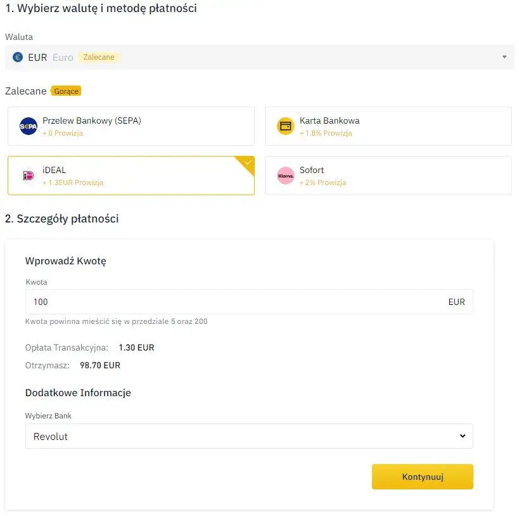Click the Gorące badge next to Zalecane
The width and height of the screenshot is (519, 516).
[66, 91]
